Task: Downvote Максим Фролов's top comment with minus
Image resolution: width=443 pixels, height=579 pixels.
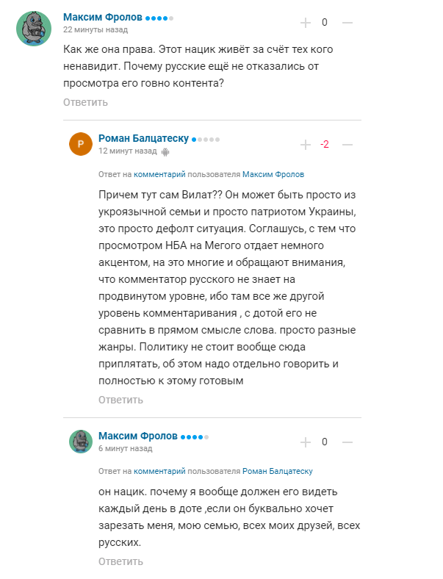Action: tap(347, 23)
